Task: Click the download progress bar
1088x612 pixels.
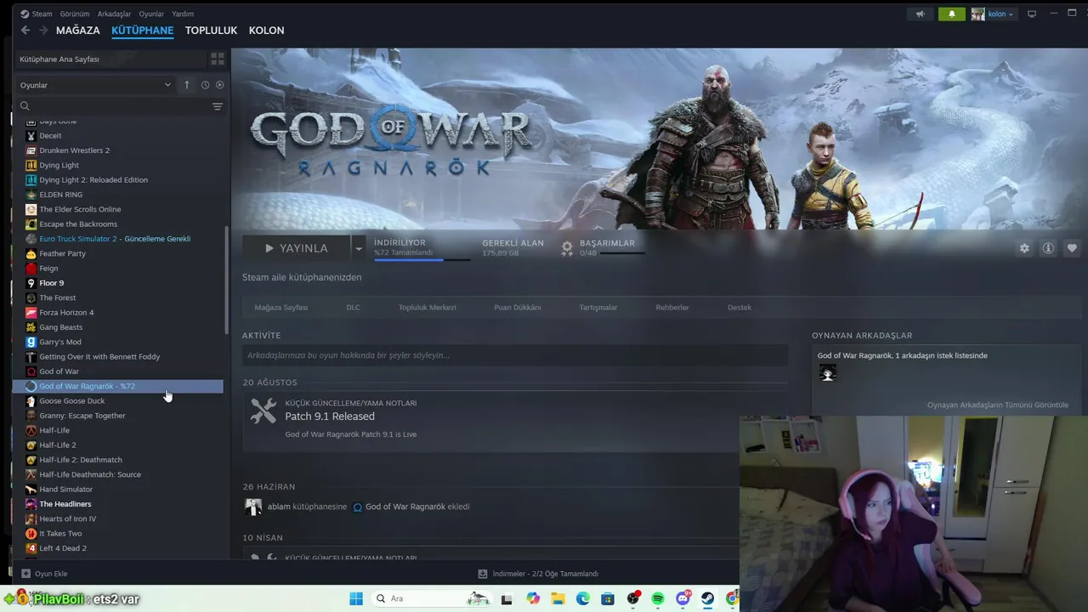Action: click(x=422, y=259)
